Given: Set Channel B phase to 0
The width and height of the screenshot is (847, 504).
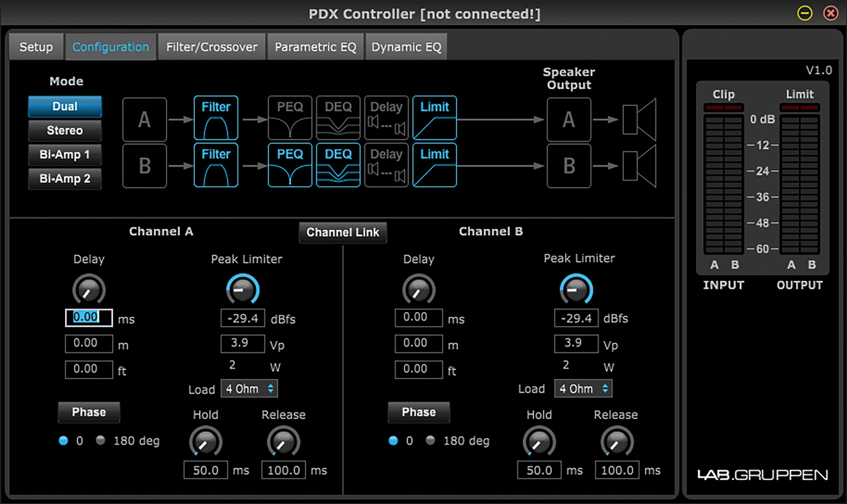Looking at the screenshot, I should (x=393, y=440).
